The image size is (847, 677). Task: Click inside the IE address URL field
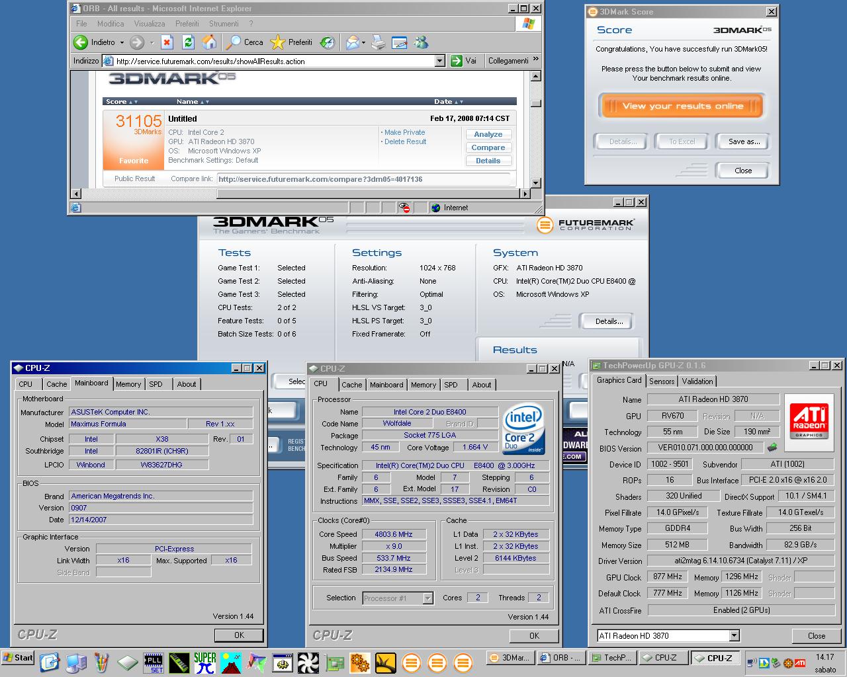click(269, 61)
